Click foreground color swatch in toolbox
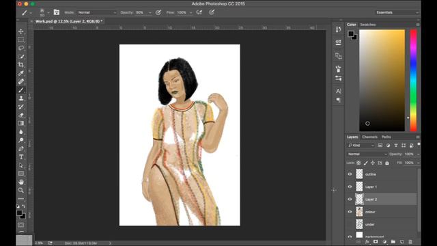This screenshot has height=246, width=437. click(x=19, y=213)
